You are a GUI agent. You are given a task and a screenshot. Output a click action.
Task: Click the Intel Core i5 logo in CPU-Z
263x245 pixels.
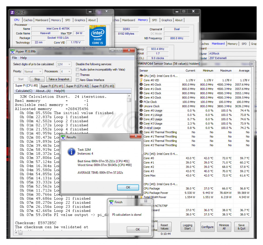(x=97, y=35)
